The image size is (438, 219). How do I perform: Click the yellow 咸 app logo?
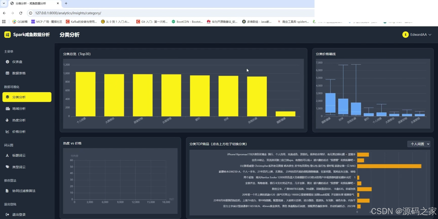tap(7, 35)
